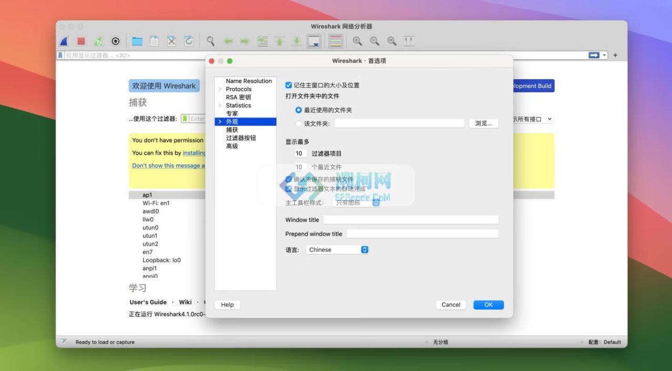The width and height of the screenshot is (672, 371).
Task: Click the status bar expert info icon
Action: [x=64, y=341]
